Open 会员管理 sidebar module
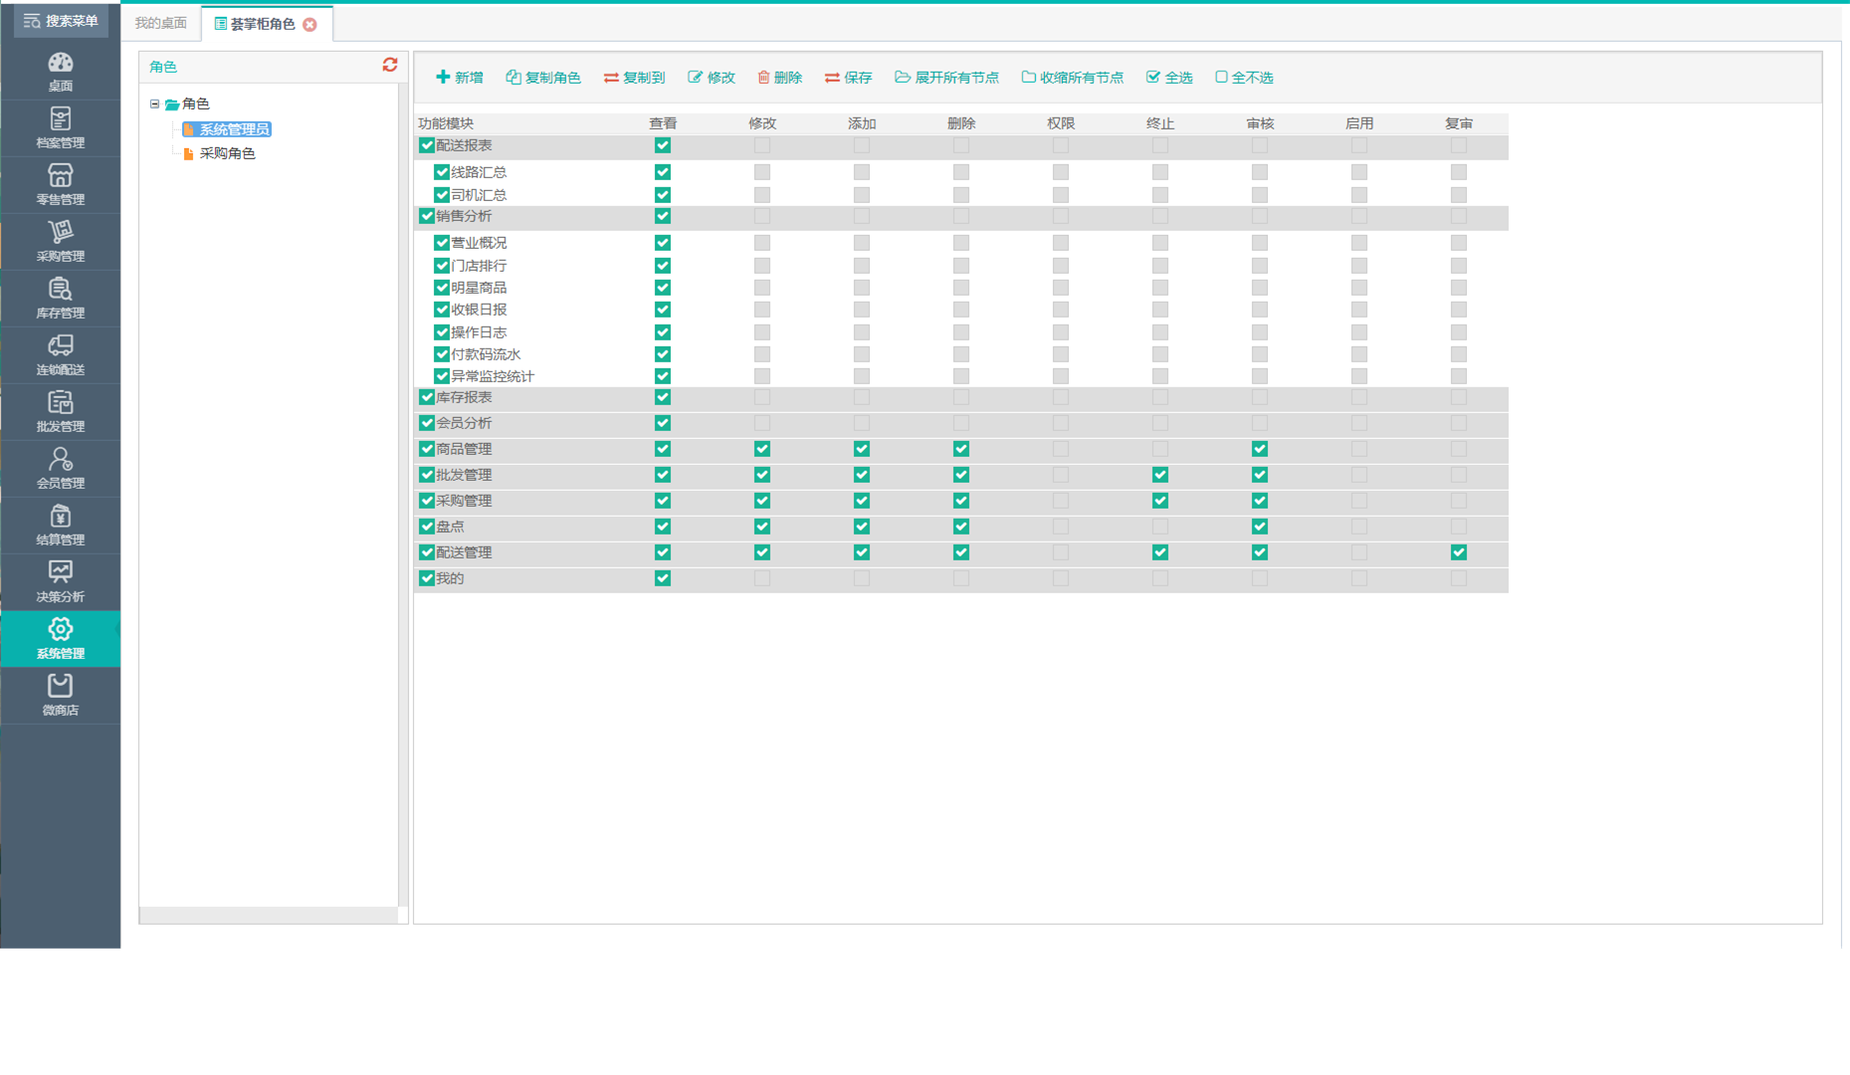The width and height of the screenshot is (1850, 1075). pos(60,469)
